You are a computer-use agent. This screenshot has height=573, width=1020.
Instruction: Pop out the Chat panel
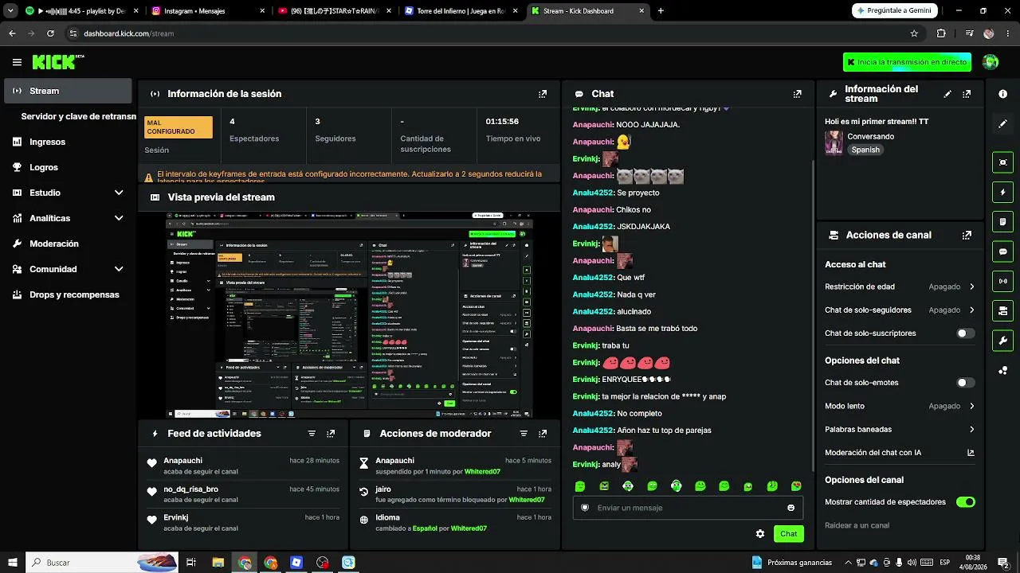tap(797, 94)
